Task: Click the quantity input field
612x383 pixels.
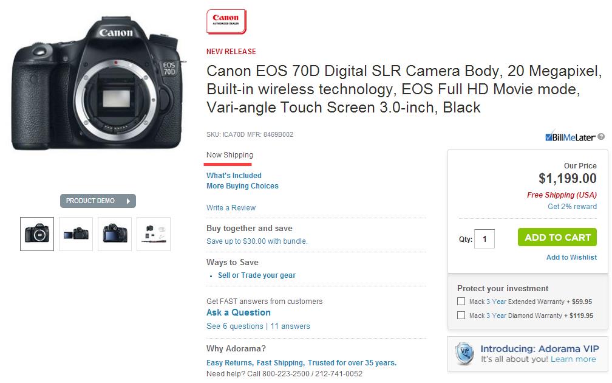Action: point(484,238)
